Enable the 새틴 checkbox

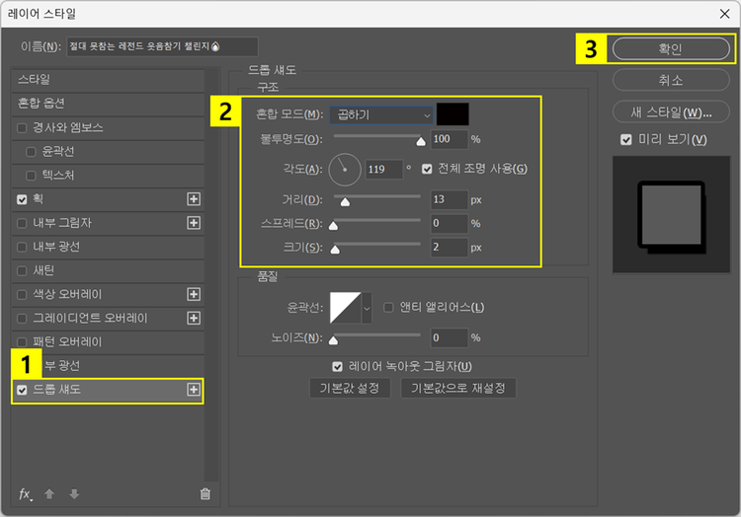tap(22, 270)
